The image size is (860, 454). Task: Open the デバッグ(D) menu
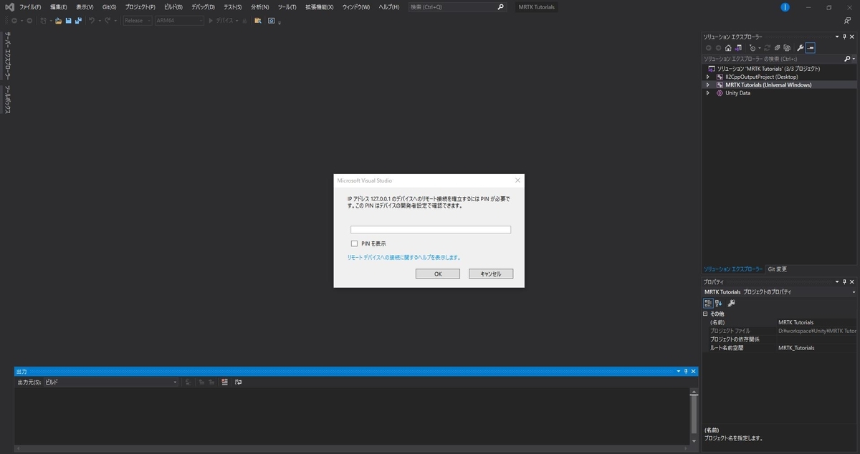(203, 6)
